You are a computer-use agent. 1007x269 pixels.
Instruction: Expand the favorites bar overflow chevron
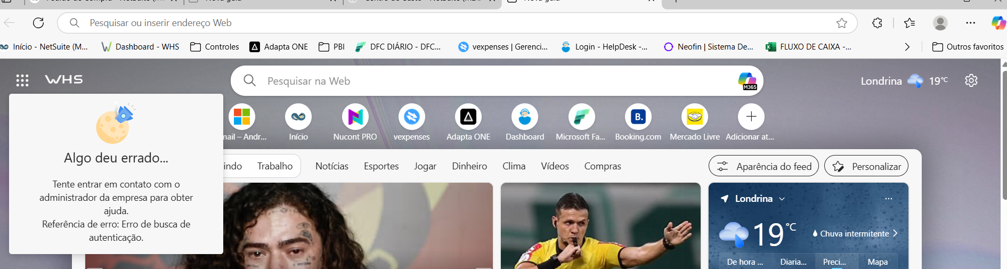(907, 47)
